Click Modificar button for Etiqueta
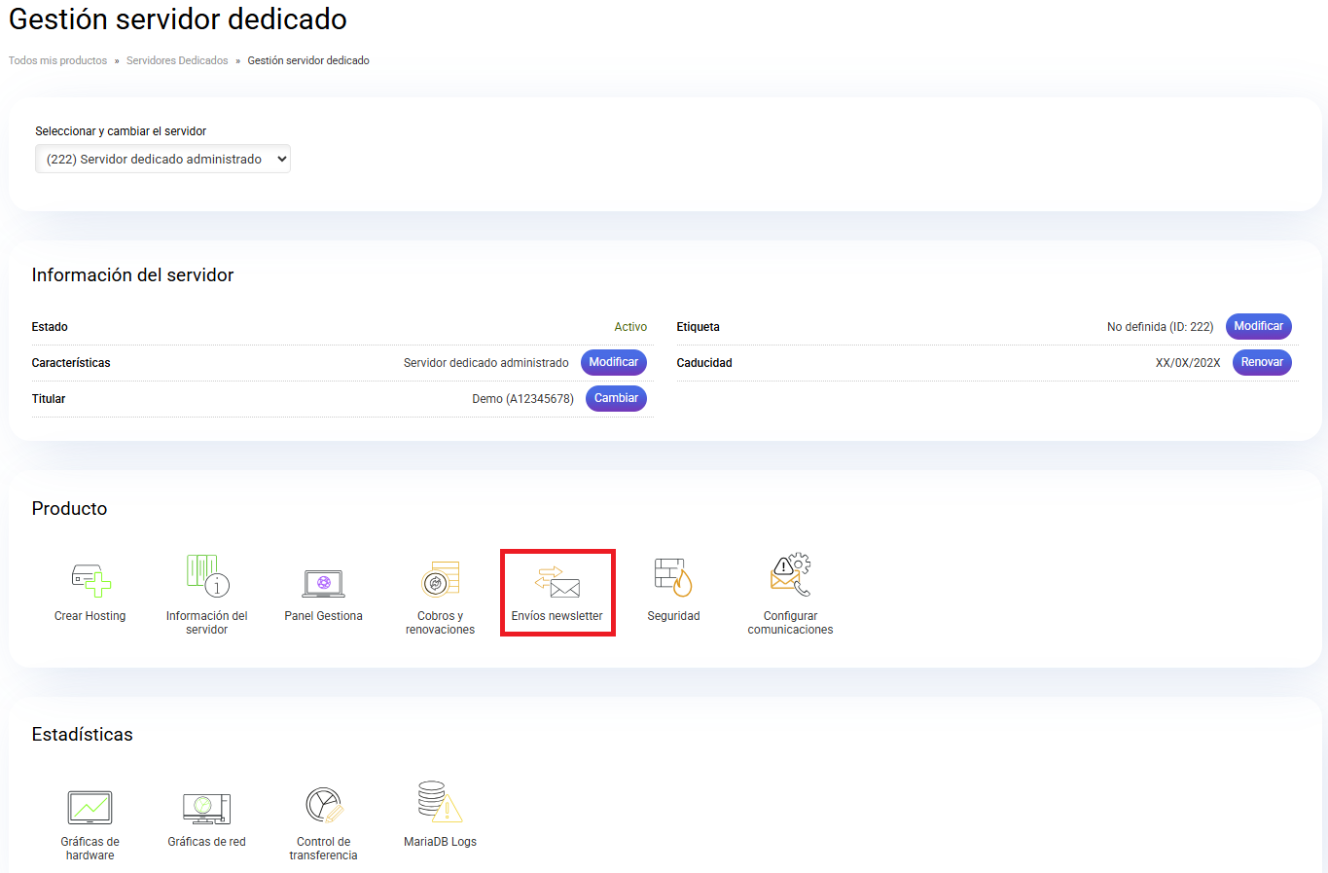The image size is (1328, 873). tap(1258, 326)
